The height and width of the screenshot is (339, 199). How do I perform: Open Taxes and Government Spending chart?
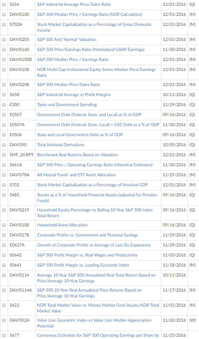pyautogui.click(x=67, y=105)
